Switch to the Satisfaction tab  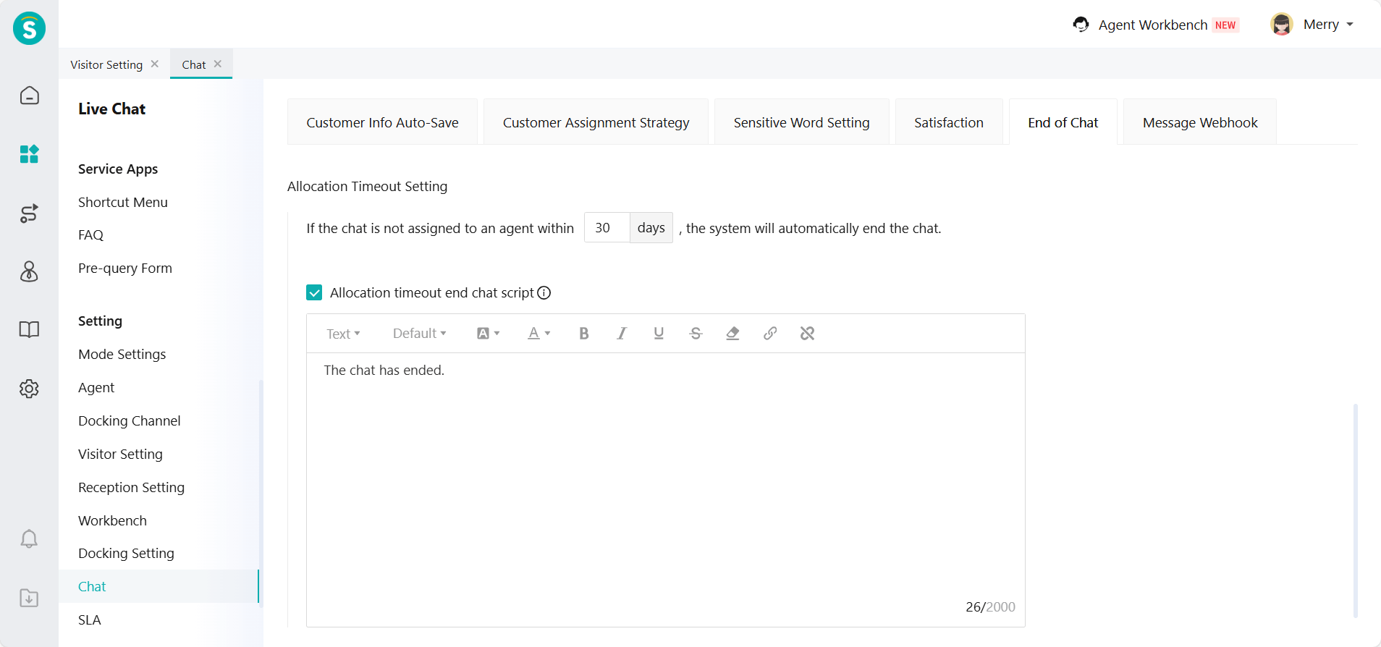(948, 123)
